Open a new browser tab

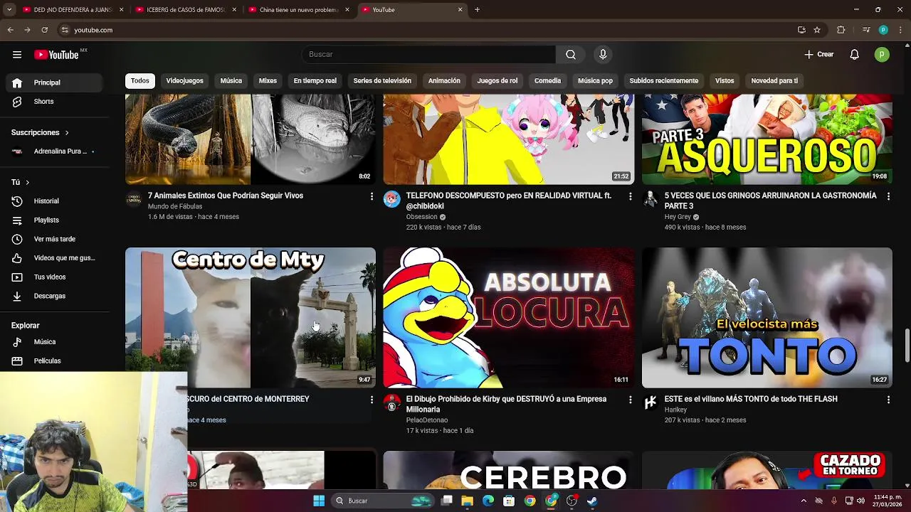coord(477,10)
